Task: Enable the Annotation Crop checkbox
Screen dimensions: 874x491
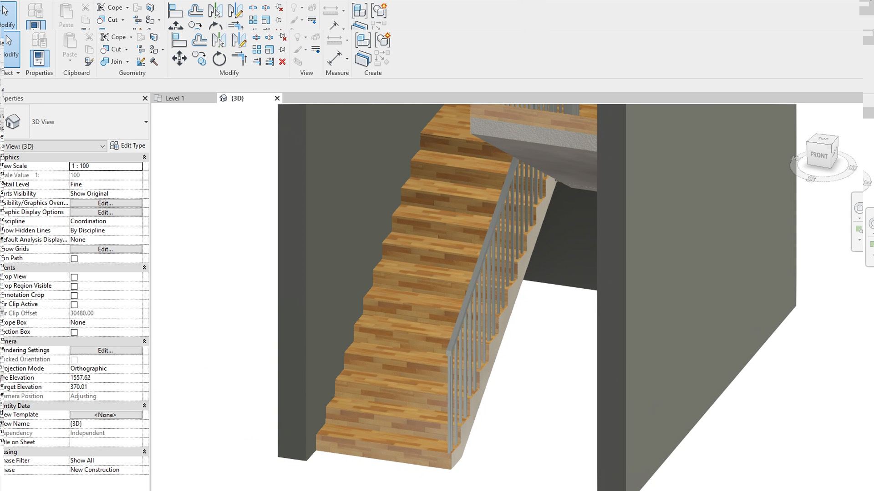Action: [74, 296]
